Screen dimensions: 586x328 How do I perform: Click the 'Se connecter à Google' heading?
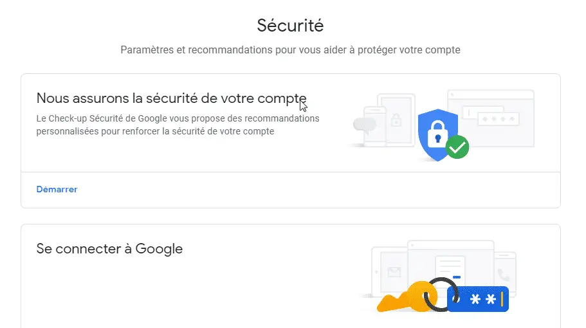(x=109, y=249)
